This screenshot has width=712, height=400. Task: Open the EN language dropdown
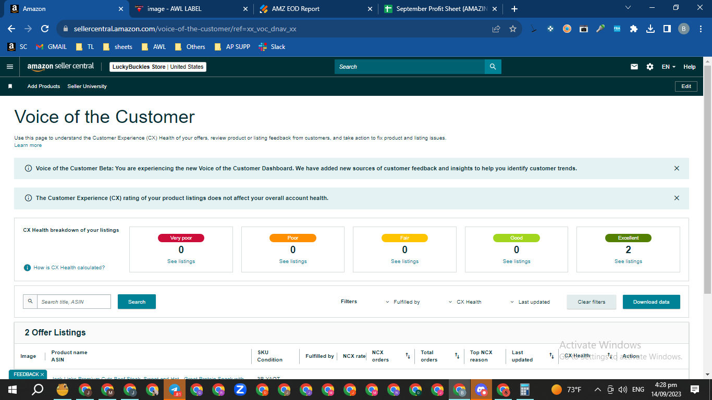[669, 67]
